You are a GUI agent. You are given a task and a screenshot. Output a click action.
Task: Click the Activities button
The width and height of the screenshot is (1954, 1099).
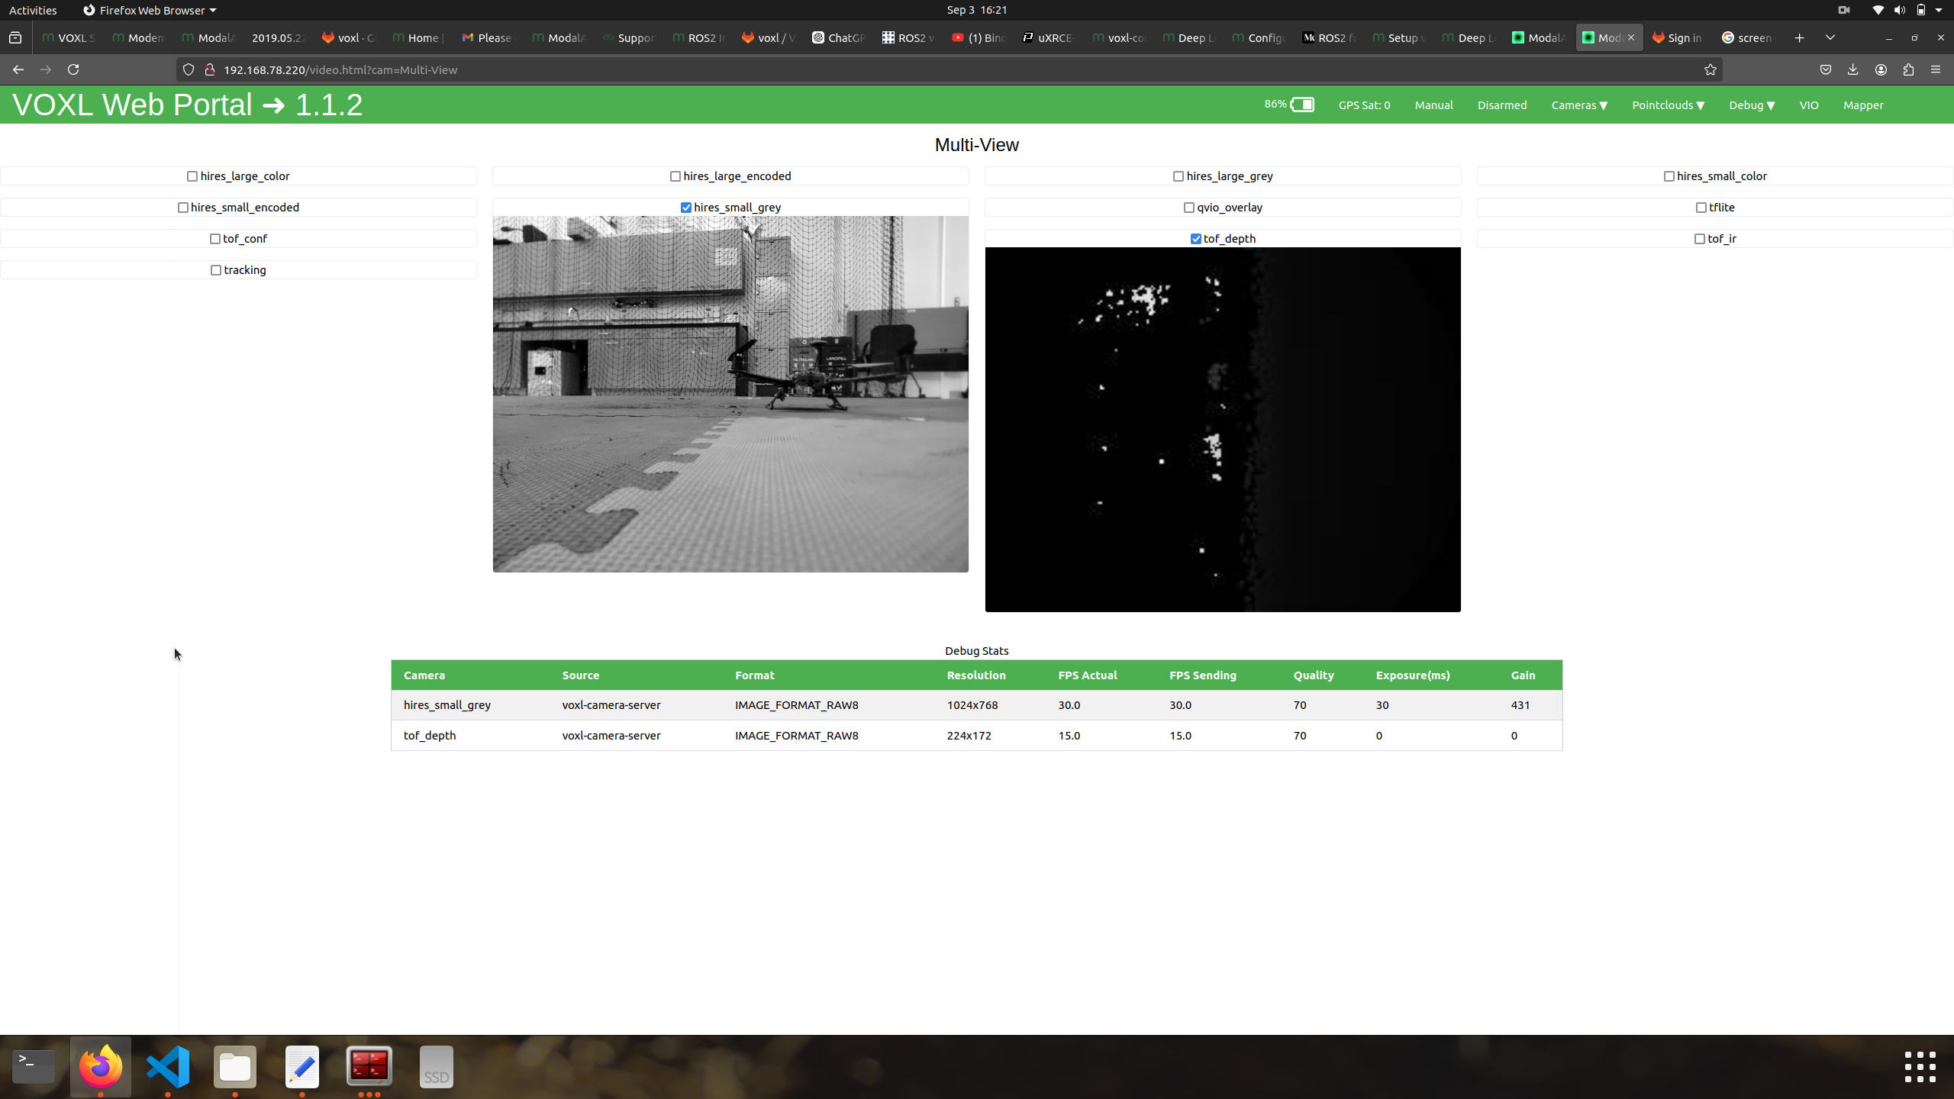(33, 10)
